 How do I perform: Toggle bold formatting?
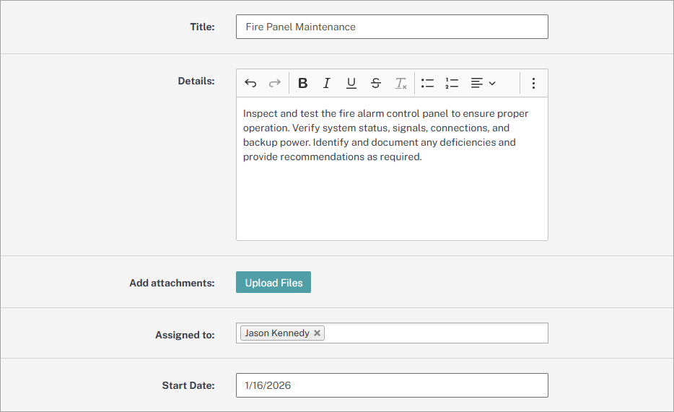coord(302,83)
